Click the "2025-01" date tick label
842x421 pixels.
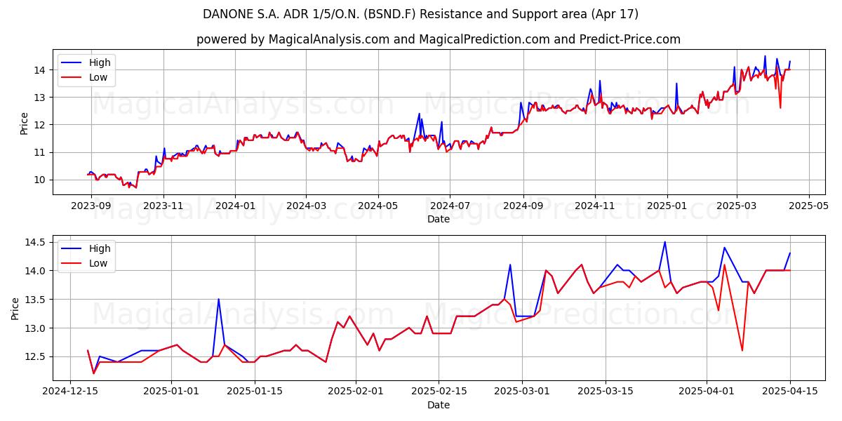pos(667,206)
